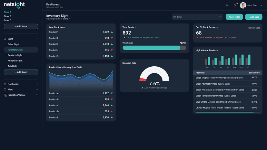Click the red down arrow for Product 2

click(112, 38)
